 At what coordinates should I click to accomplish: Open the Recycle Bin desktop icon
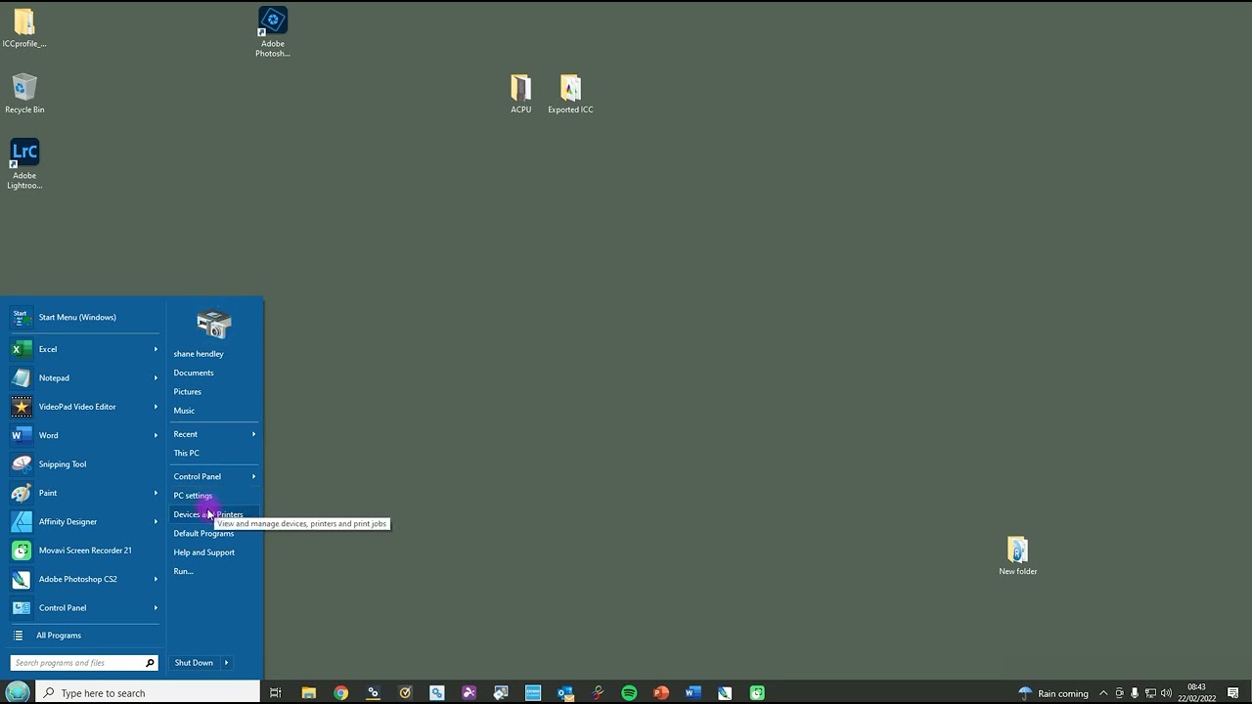[x=24, y=94]
